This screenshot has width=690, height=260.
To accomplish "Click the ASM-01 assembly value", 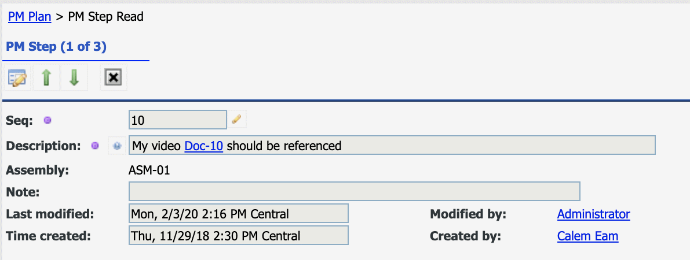I will pyautogui.click(x=149, y=170).
